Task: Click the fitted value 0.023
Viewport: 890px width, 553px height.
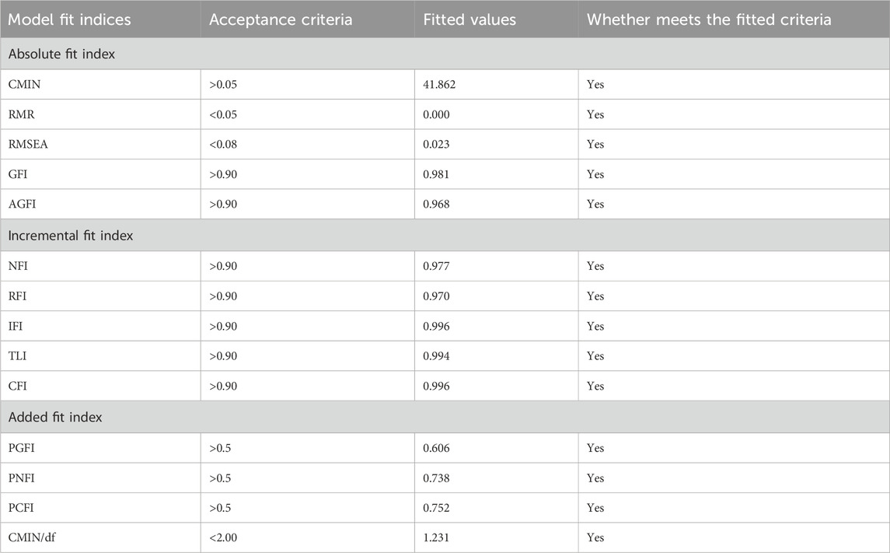Action: [x=437, y=145]
